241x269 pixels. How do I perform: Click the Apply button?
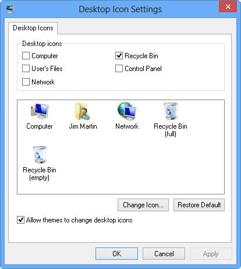(x=211, y=254)
